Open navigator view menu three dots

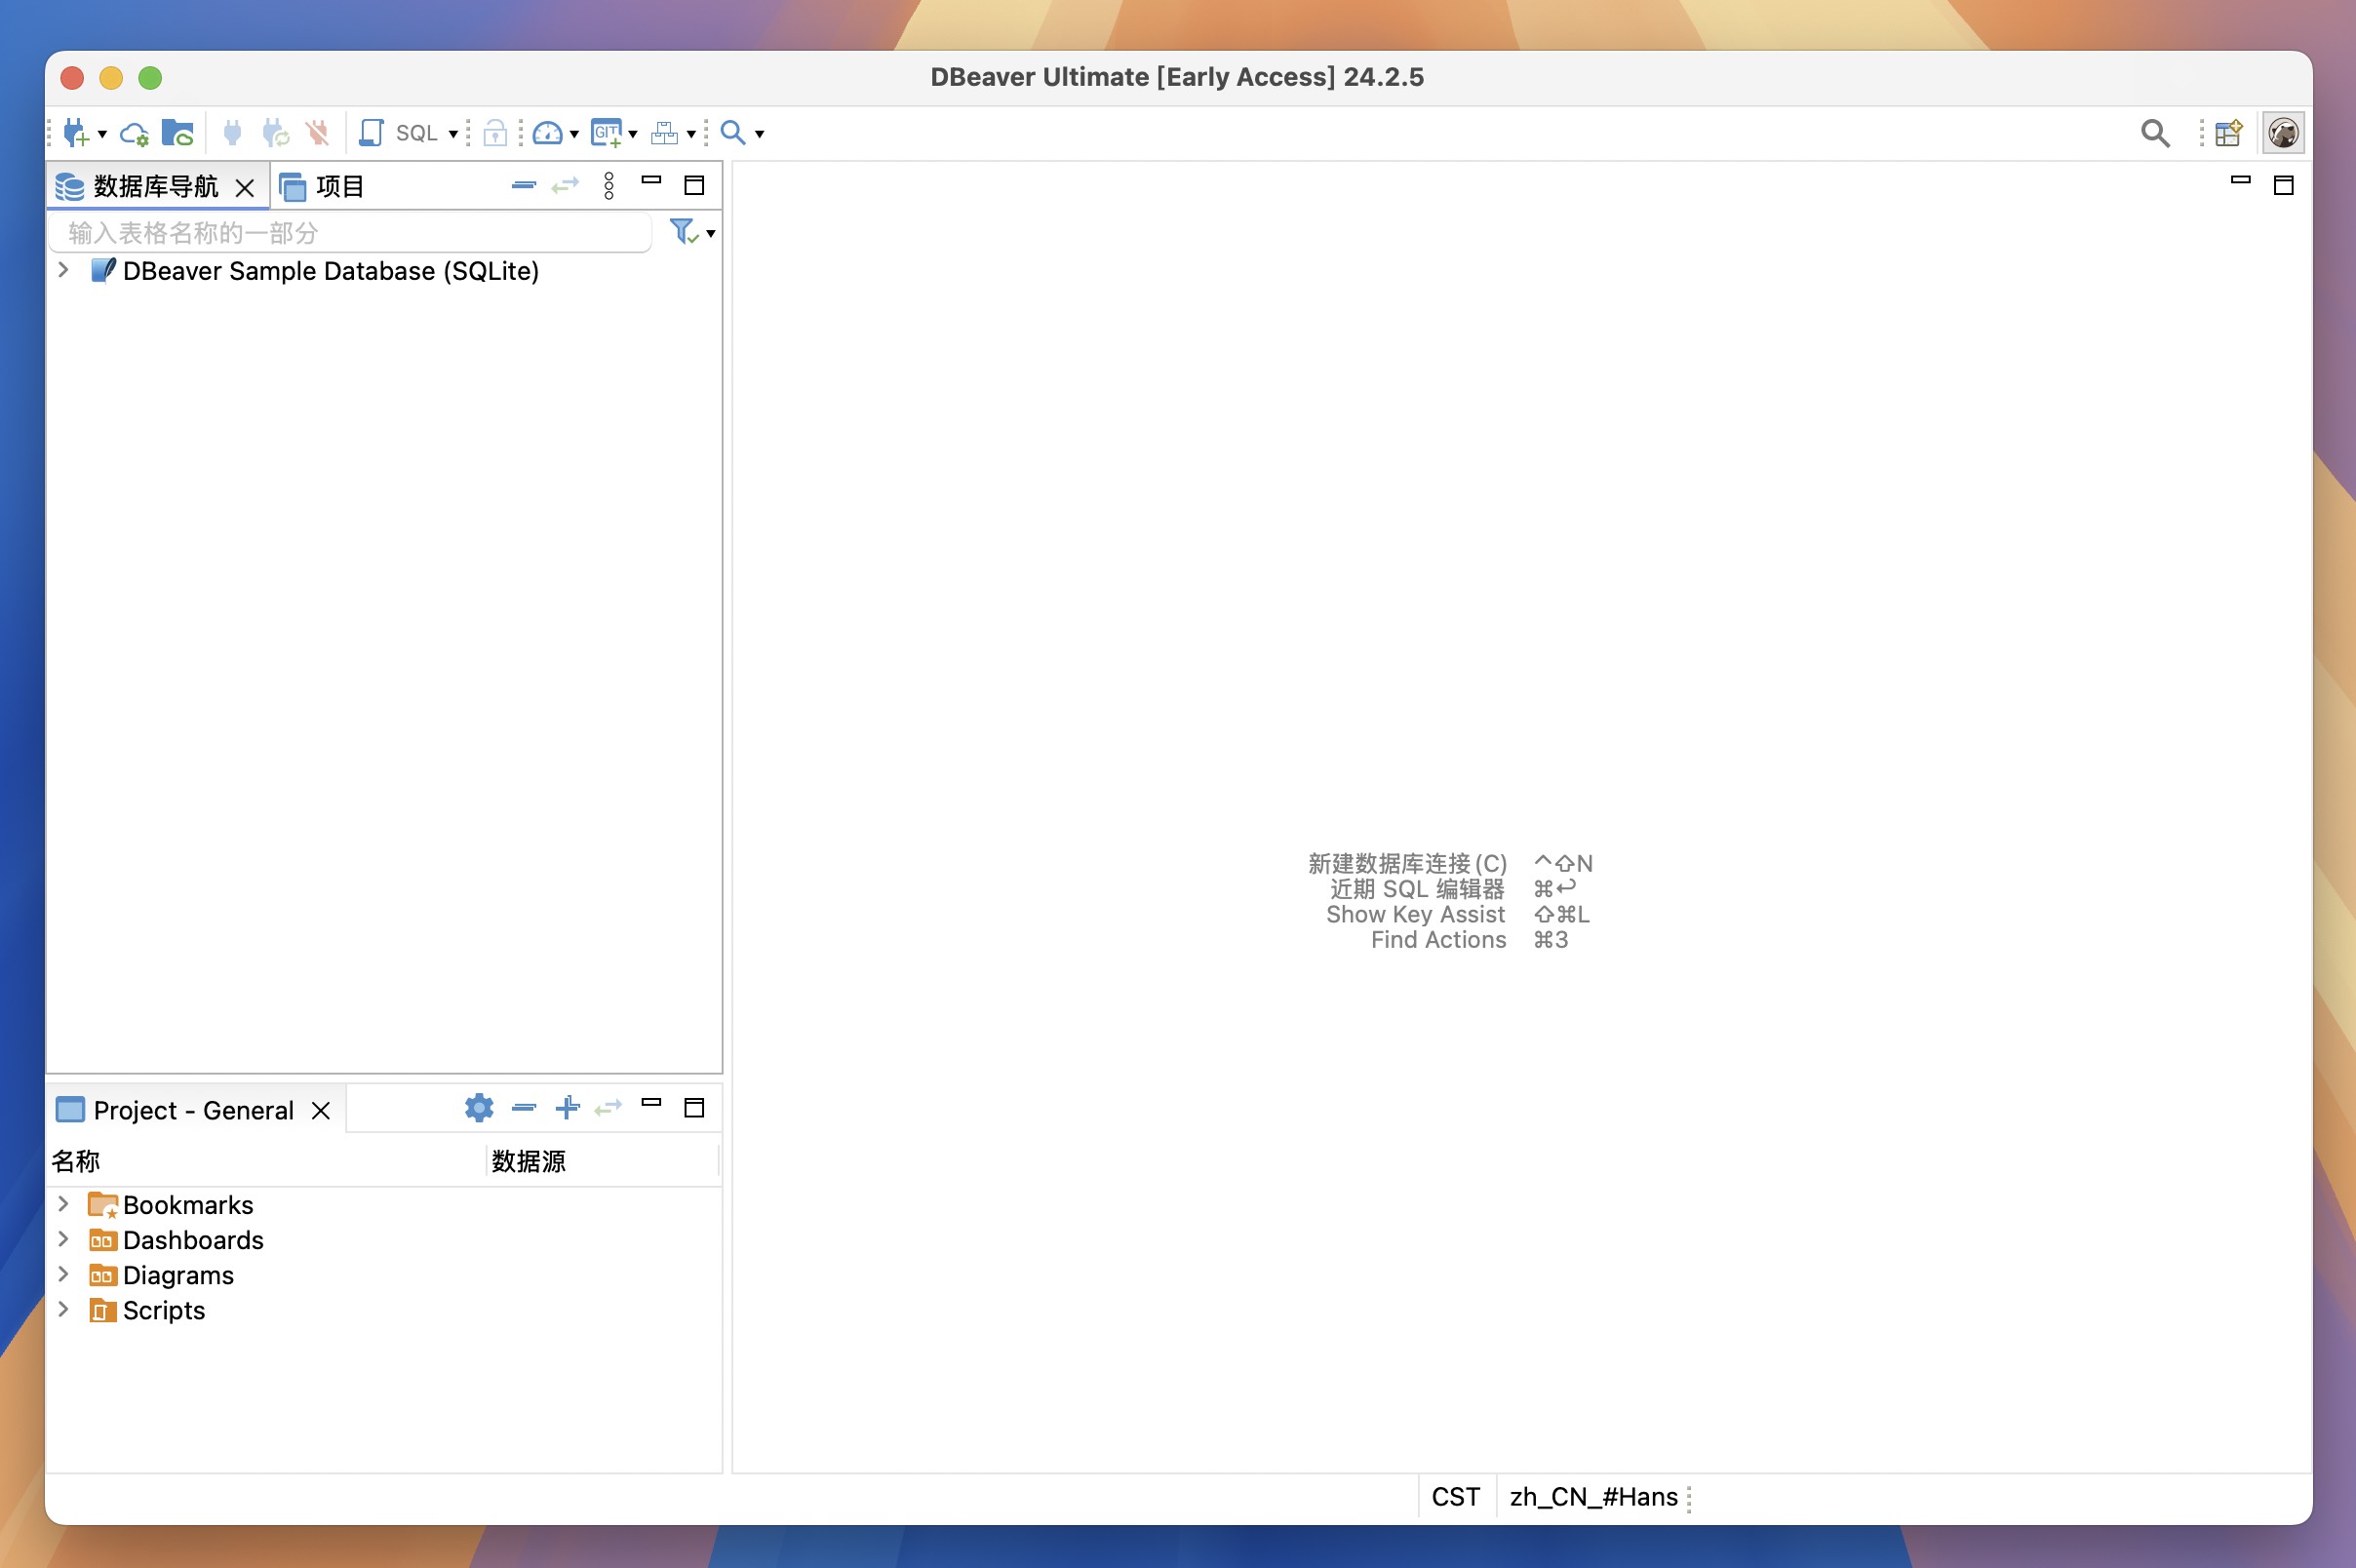click(x=609, y=185)
